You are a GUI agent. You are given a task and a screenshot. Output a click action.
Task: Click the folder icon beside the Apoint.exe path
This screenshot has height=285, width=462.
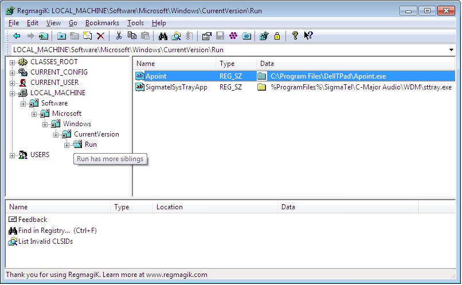click(x=261, y=76)
